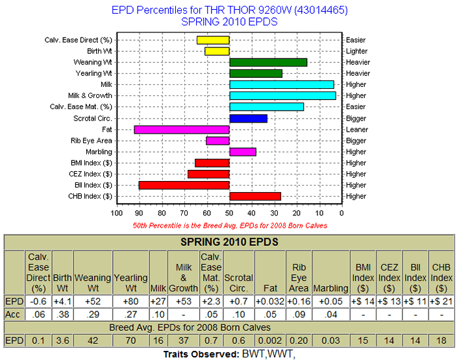Click the 'Weaning Wt' chart axis label

[x=93, y=62]
